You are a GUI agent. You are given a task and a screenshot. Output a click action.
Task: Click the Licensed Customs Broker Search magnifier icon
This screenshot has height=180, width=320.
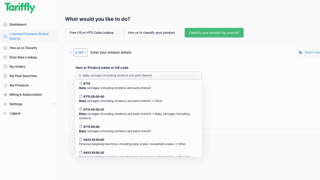click(x=5, y=36)
